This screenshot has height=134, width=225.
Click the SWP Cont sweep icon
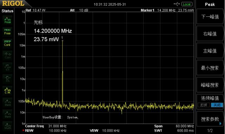point(7,43)
